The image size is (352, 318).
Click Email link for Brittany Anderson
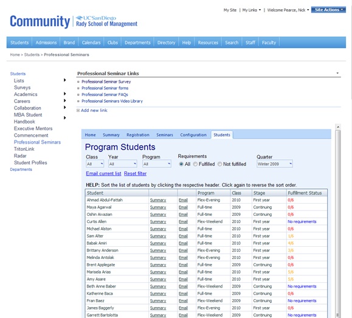coord(183,251)
